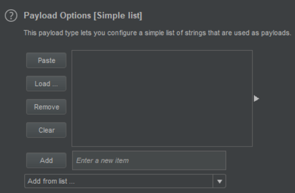295x193 pixels.
Task: Show help for Simple list payloads
Action: pos(11,15)
